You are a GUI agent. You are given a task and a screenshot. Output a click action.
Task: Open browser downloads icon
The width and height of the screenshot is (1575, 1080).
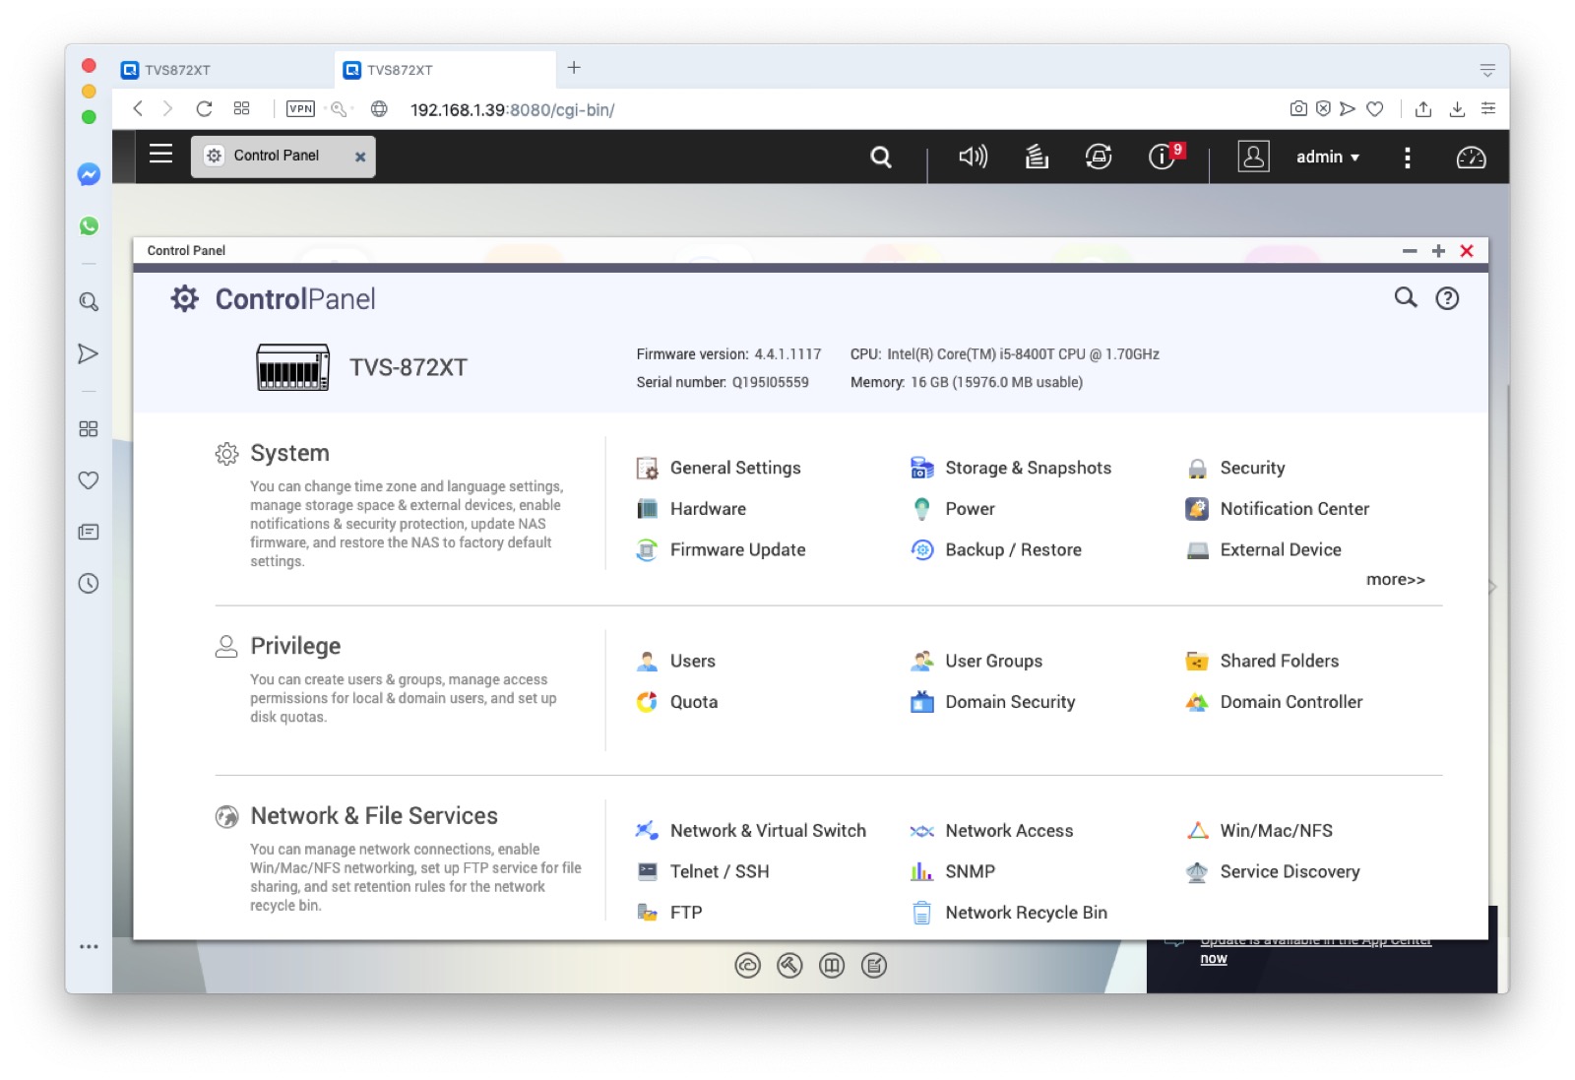tap(1457, 108)
